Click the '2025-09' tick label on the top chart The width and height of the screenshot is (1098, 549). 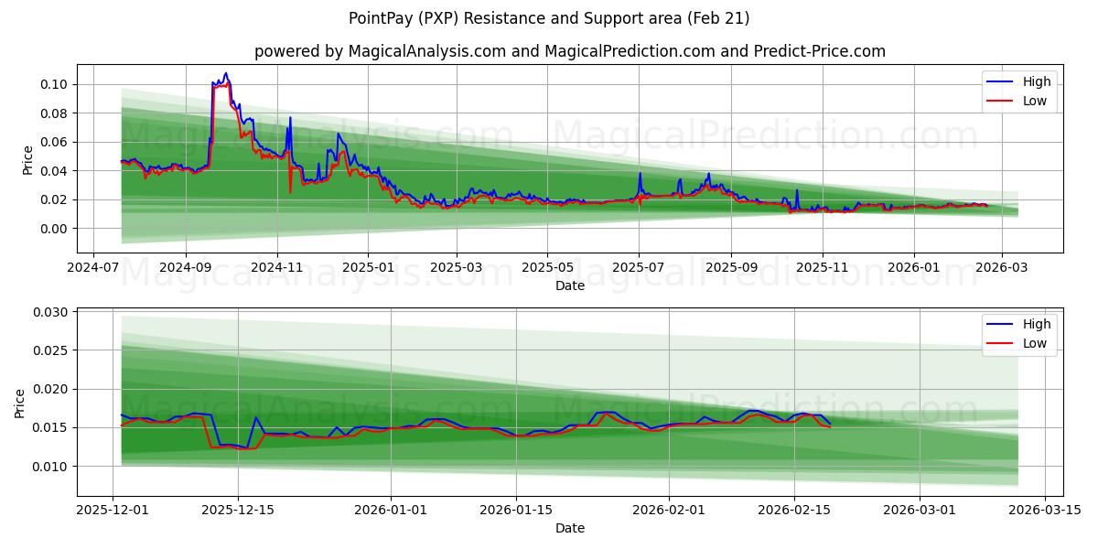tap(731, 268)
